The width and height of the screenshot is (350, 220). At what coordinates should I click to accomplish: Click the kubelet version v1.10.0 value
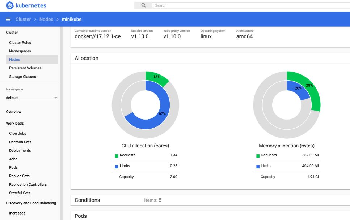140,36
